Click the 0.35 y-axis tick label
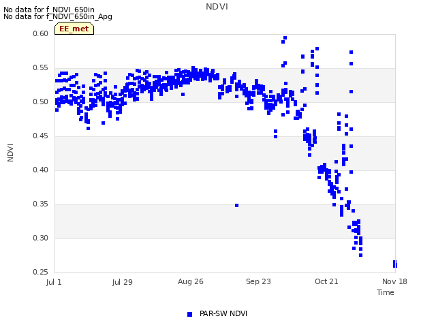Screen dimensions: 436x327 (x=41, y=204)
